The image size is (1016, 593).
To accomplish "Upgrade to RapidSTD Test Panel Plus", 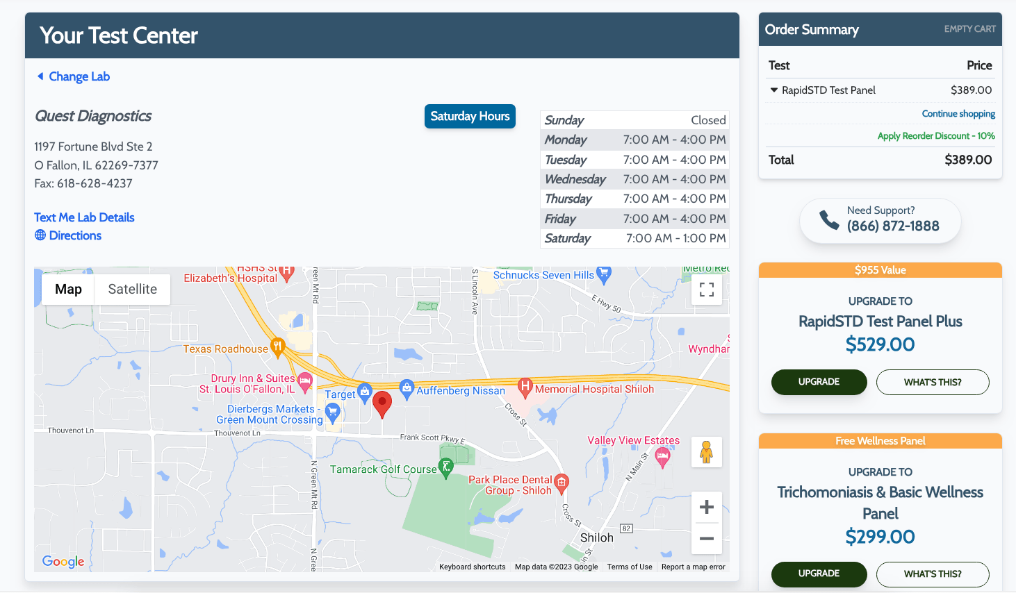I will pos(819,382).
